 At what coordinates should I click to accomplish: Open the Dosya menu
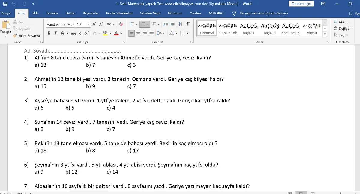(x=6, y=13)
